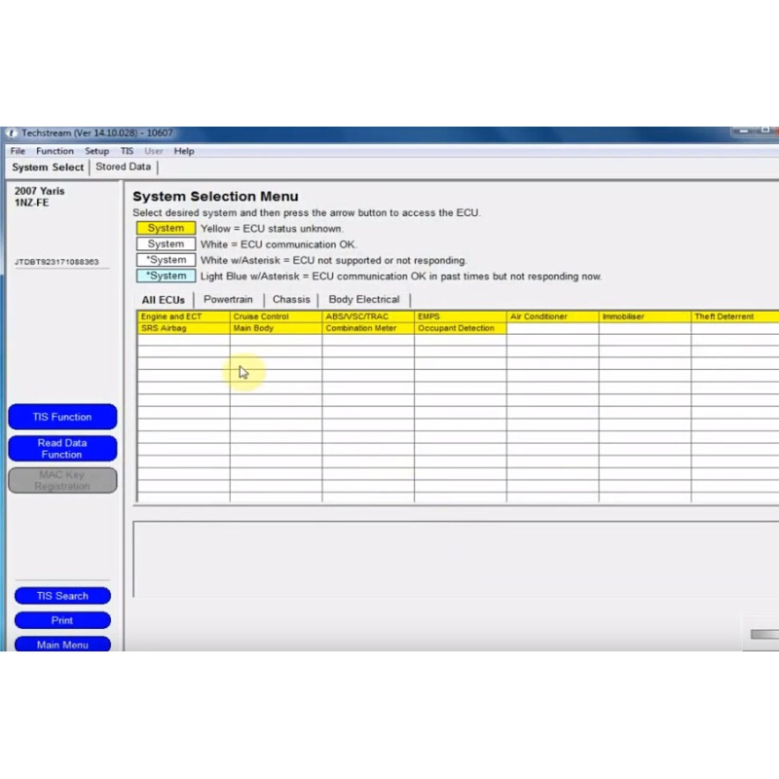
Task: Select Theft Deterrent system cell
Action: (x=735, y=316)
